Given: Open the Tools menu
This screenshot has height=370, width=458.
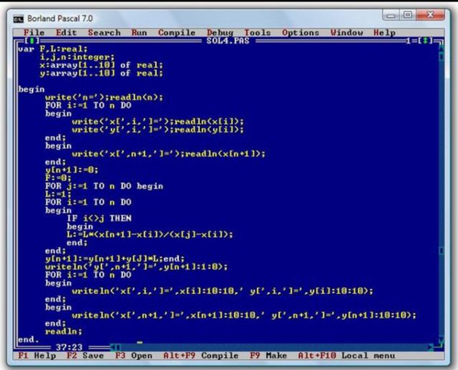Looking at the screenshot, I should pyautogui.click(x=257, y=33).
